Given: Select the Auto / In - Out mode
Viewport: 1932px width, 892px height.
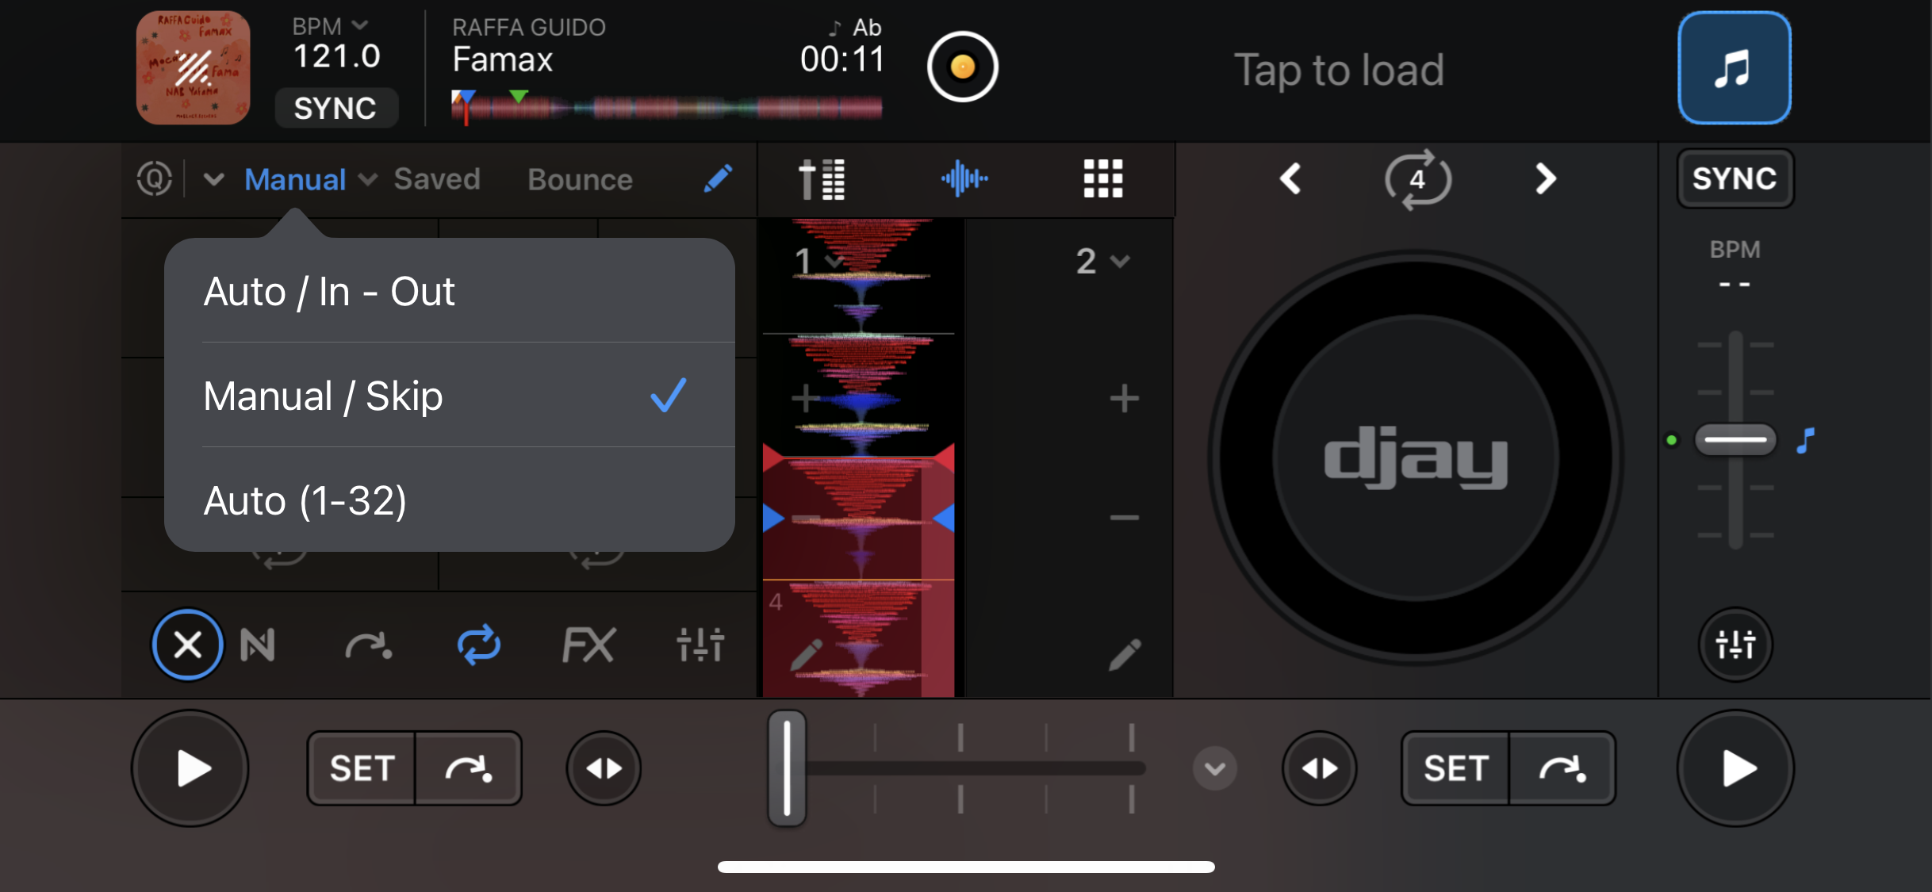Looking at the screenshot, I should pos(329,291).
